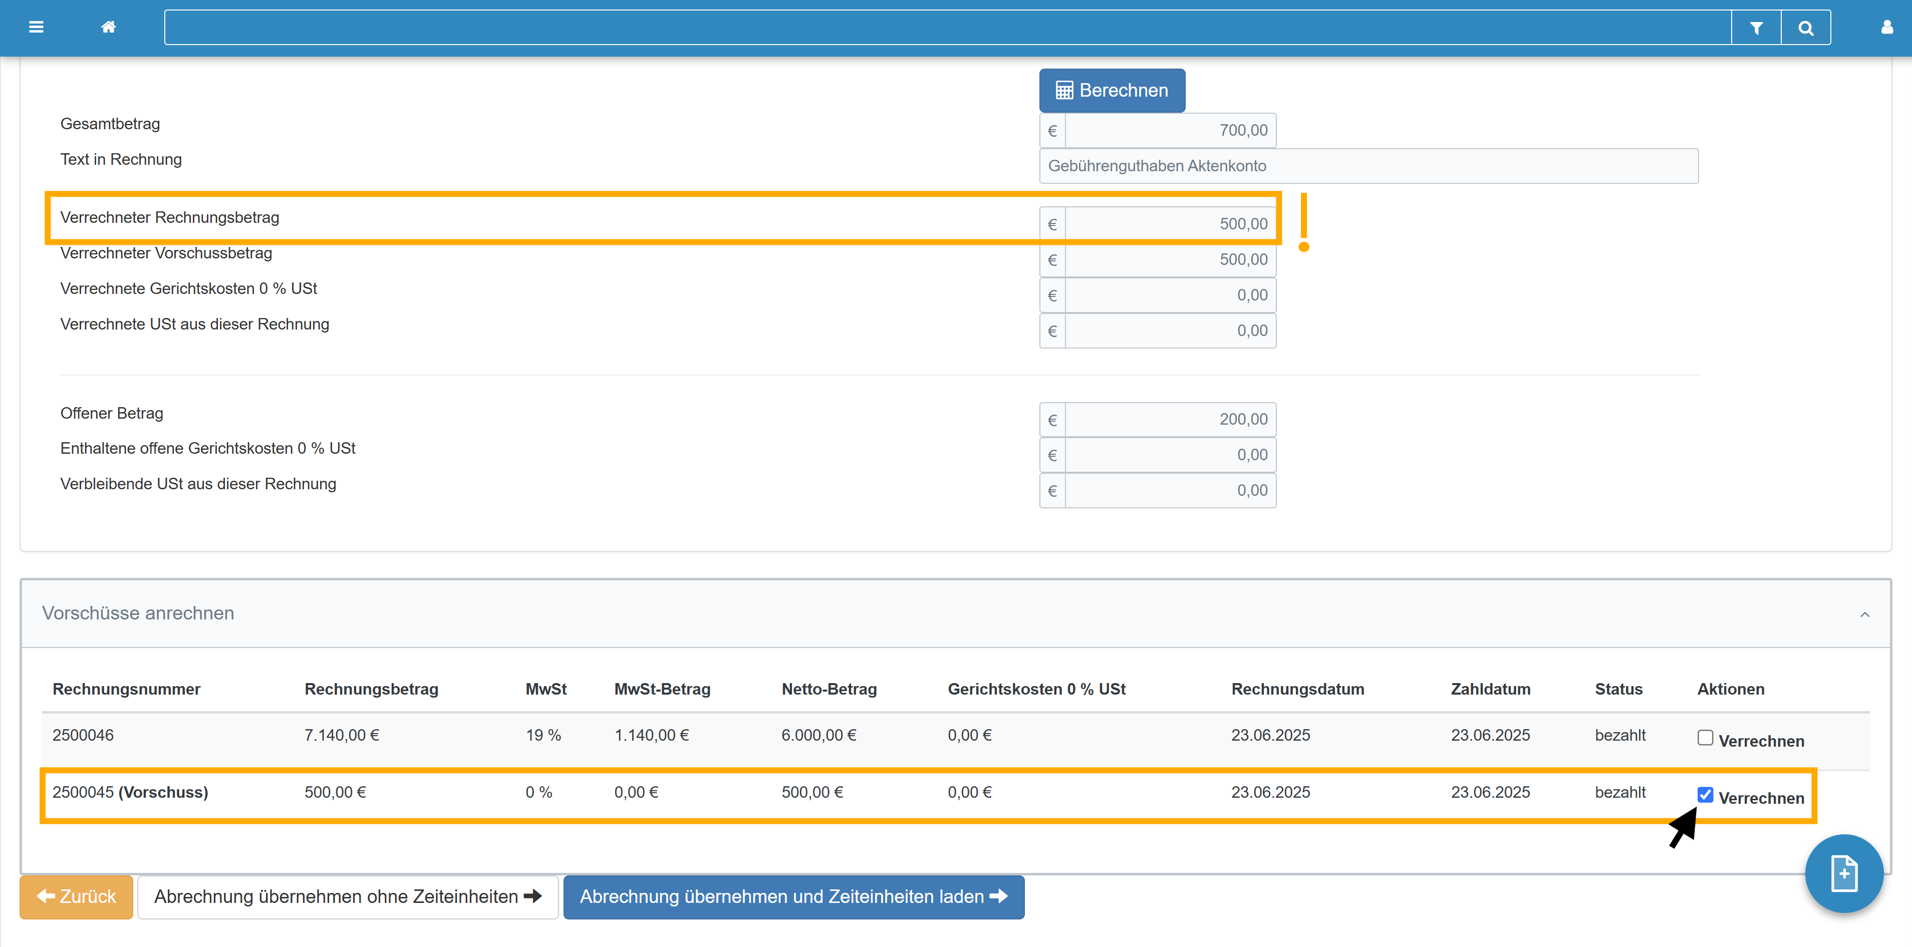Uncheck Verrechnen for Vorschuss 2500045
The width and height of the screenshot is (1912, 947).
click(x=1705, y=795)
